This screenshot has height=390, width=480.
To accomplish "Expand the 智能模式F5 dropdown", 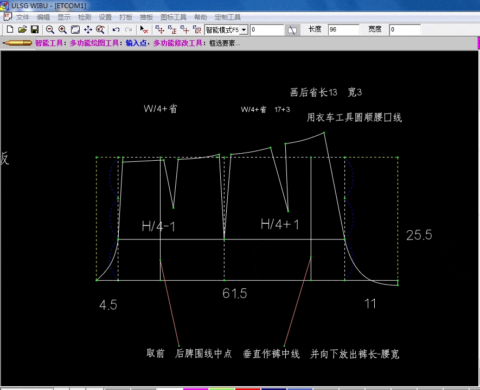I will [x=244, y=30].
